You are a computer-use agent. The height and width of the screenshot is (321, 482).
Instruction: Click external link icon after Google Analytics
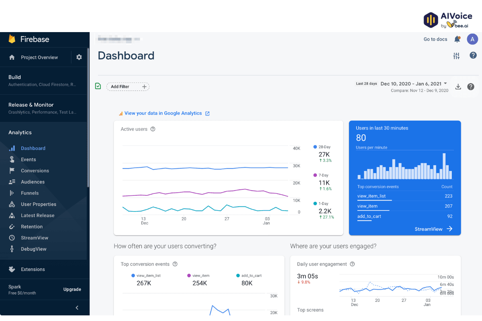(x=207, y=114)
